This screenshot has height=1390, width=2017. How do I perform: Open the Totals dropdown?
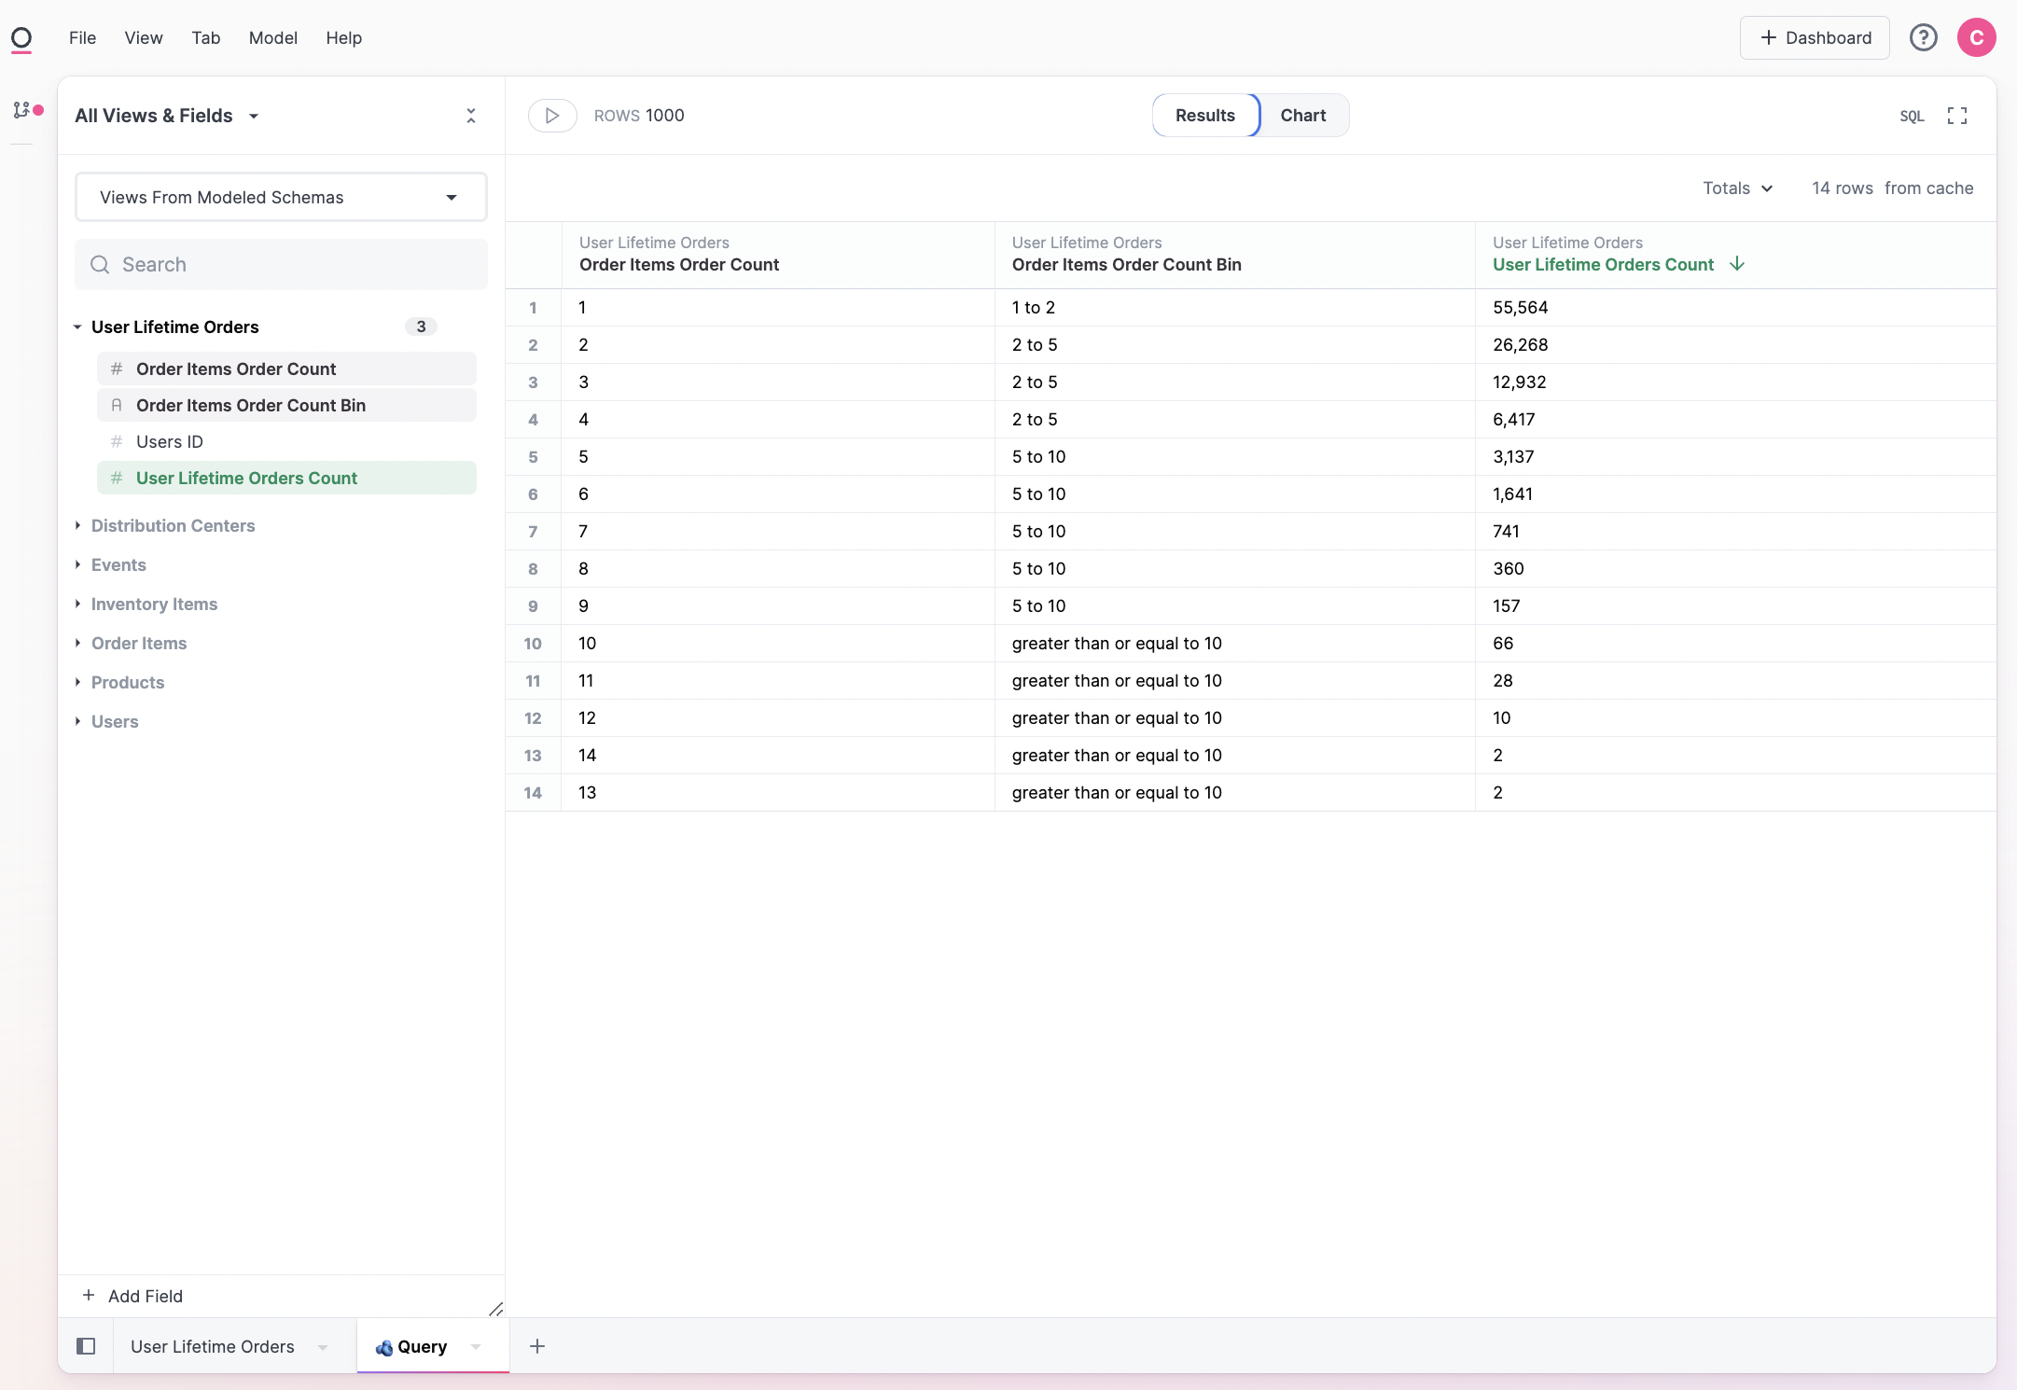pos(1736,188)
